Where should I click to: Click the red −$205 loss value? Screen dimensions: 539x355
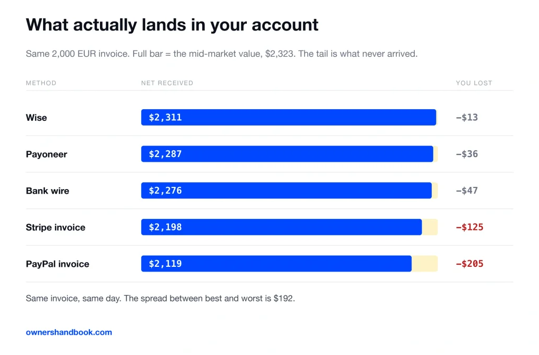point(470,264)
